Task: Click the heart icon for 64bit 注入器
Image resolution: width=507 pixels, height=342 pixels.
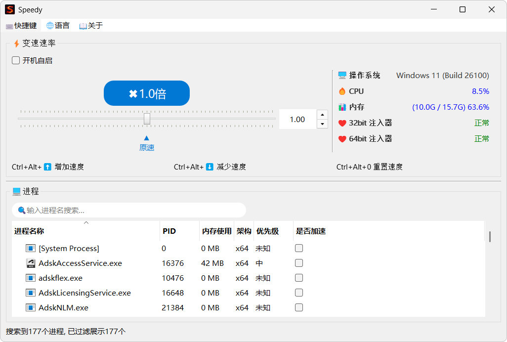Action: click(342, 138)
